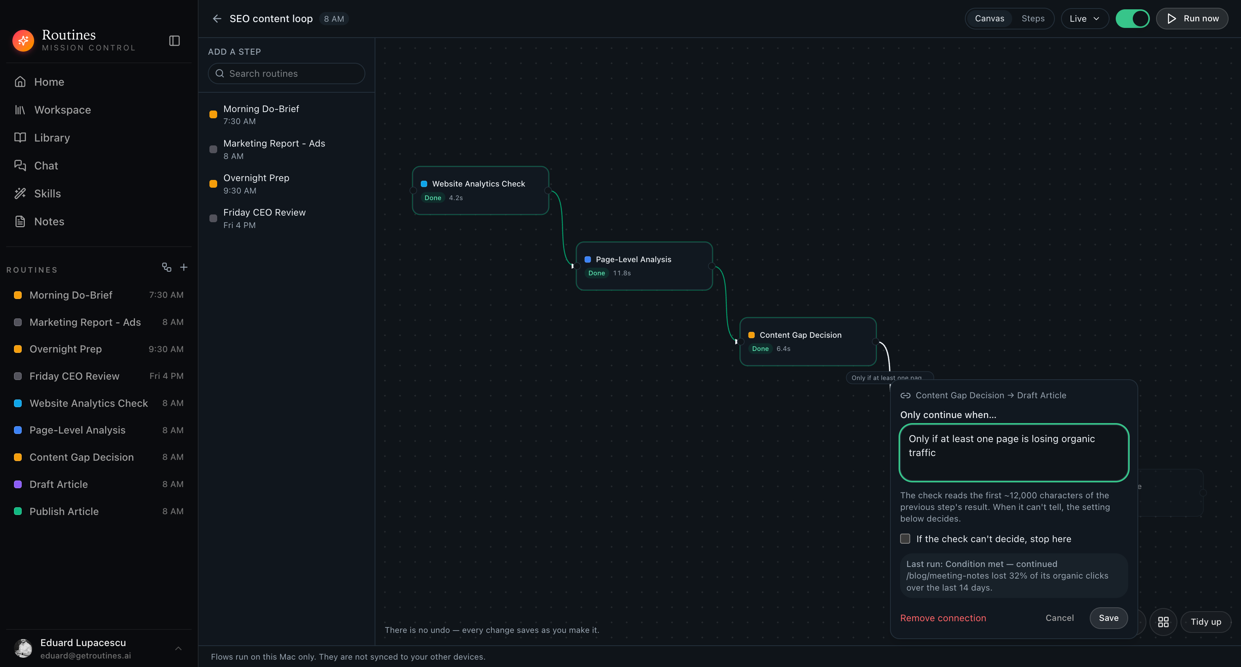Select the Website Analytics Check node
The image size is (1241, 667).
coord(480,191)
